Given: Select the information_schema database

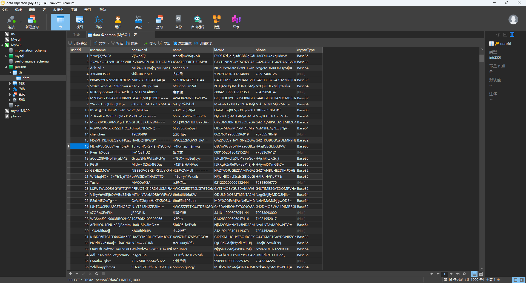Looking at the screenshot, I should 30,50.
